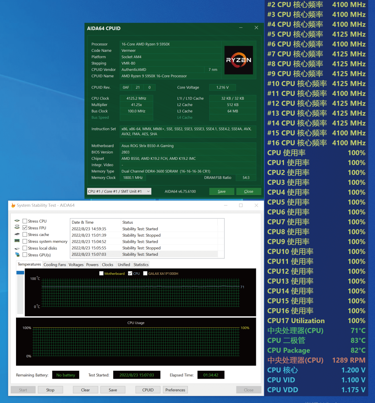This screenshot has height=403, width=375.
Task: Click the Stress GPU(s) icon
Action: pos(17,255)
